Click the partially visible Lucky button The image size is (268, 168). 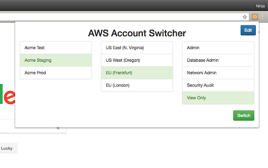(8, 148)
